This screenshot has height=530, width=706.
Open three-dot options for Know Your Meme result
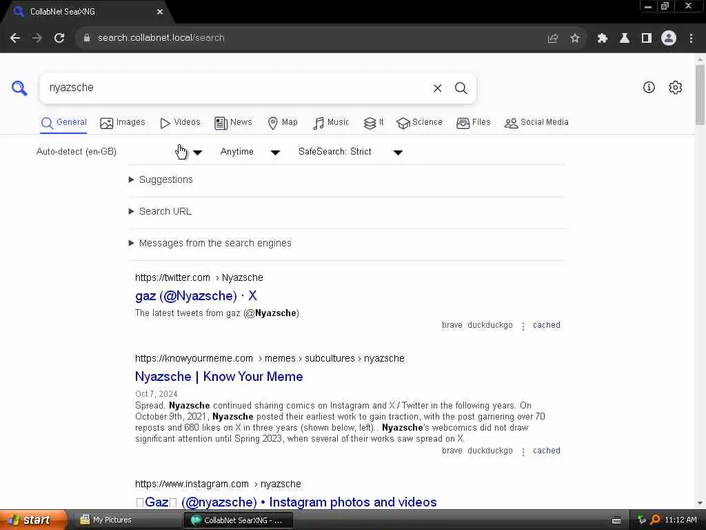523,451
